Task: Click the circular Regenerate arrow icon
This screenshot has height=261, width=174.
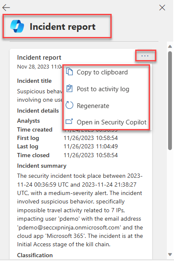Action: tap(70, 105)
